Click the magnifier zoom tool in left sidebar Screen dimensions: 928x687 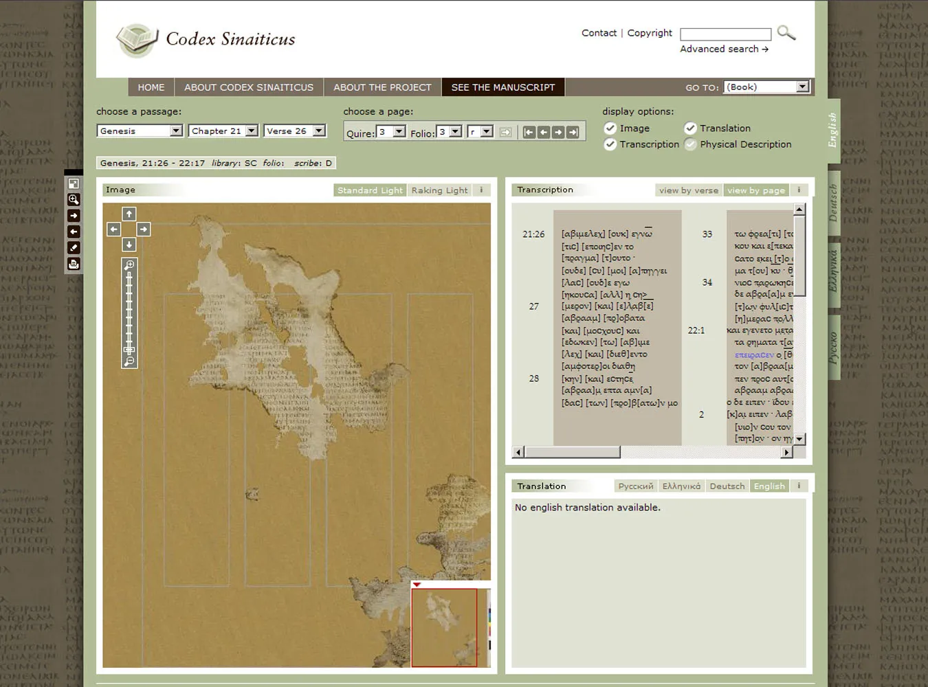coord(74,200)
